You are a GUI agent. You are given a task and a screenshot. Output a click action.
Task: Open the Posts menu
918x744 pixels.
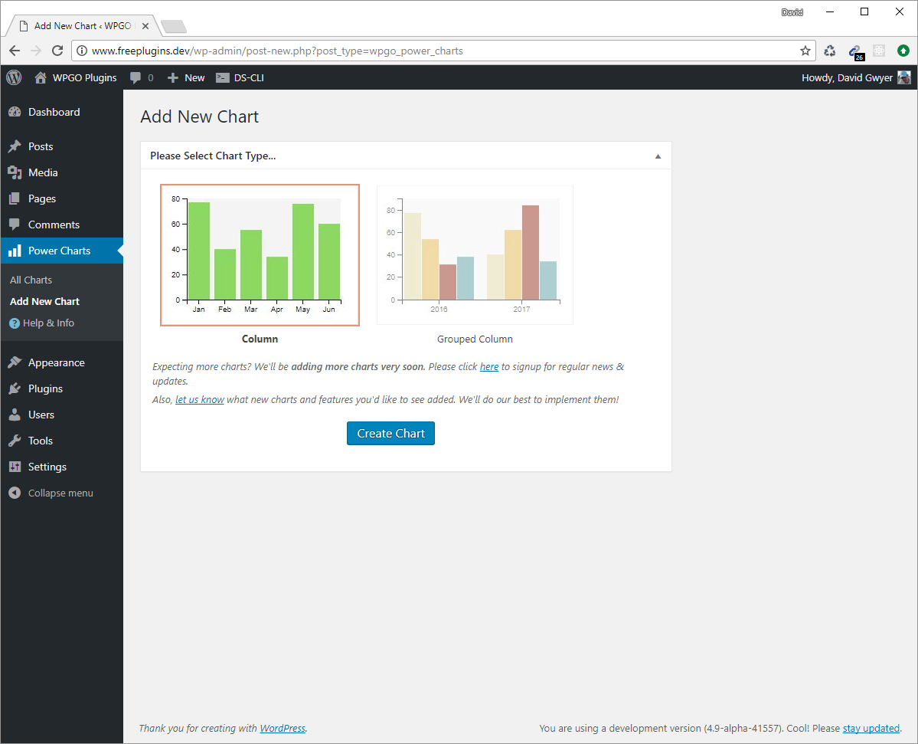click(61, 146)
